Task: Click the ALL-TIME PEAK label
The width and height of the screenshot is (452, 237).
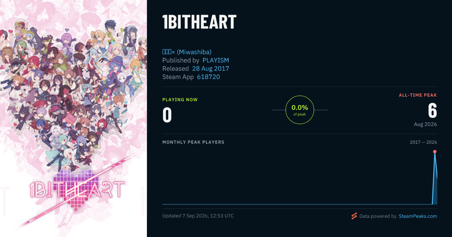Action: pos(418,95)
